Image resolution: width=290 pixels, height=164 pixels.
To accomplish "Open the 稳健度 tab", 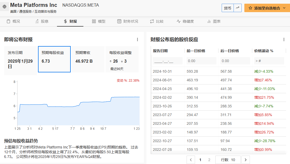I will (x=185, y=21).
